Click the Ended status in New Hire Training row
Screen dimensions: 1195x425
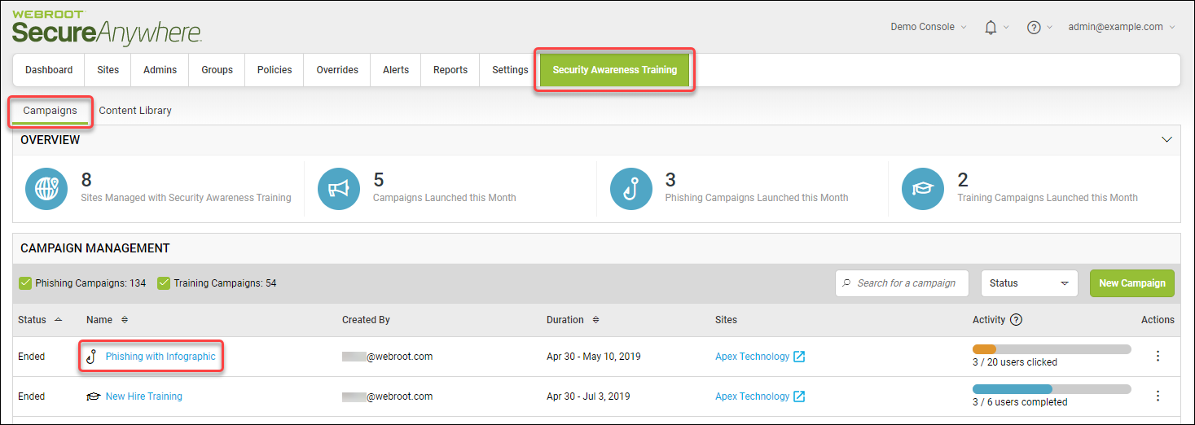pyautogui.click(x=32, y=397)
